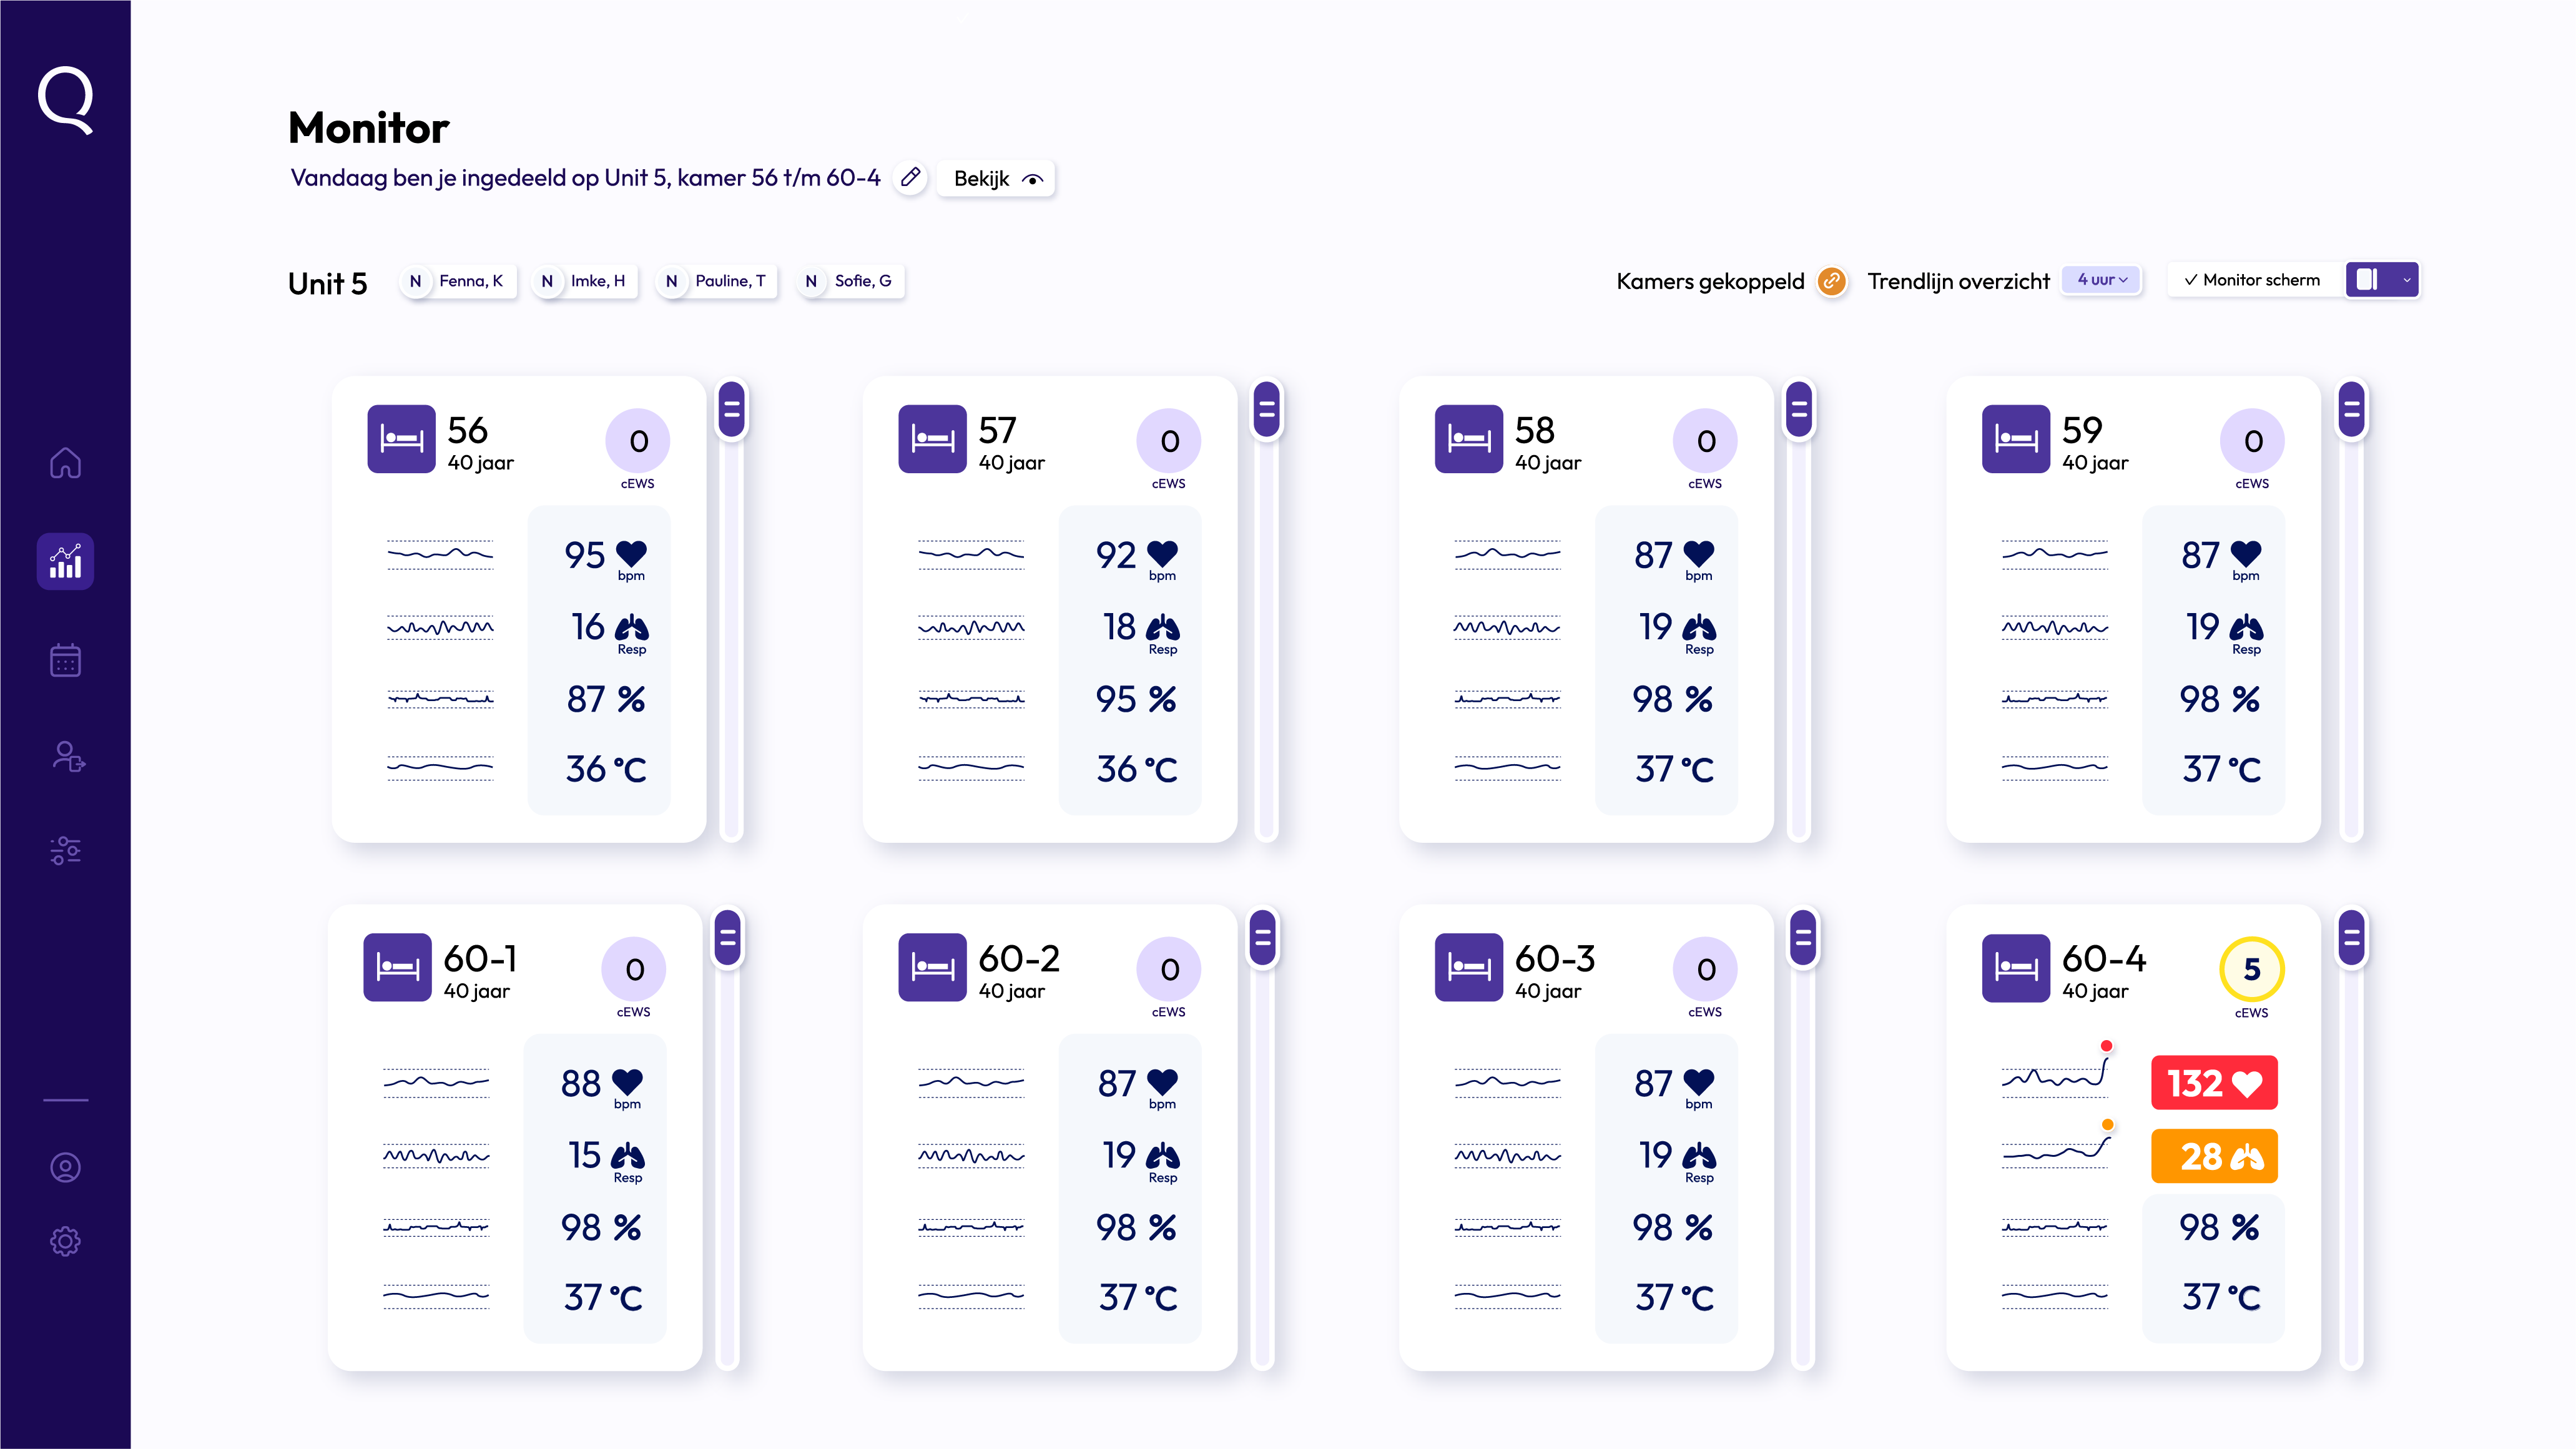Click the bed icon for room 58
2576x1449 pixels.
click(1468, 438)
